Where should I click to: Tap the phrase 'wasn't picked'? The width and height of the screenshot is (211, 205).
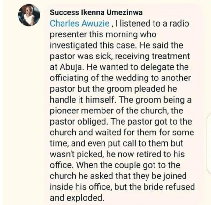(x=77, y=155)
